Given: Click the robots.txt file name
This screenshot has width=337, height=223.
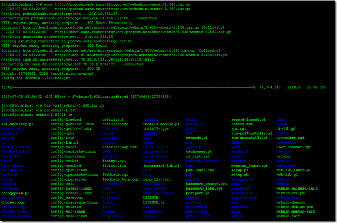Looking at the screenshot, I should click(x=242, y=124).
